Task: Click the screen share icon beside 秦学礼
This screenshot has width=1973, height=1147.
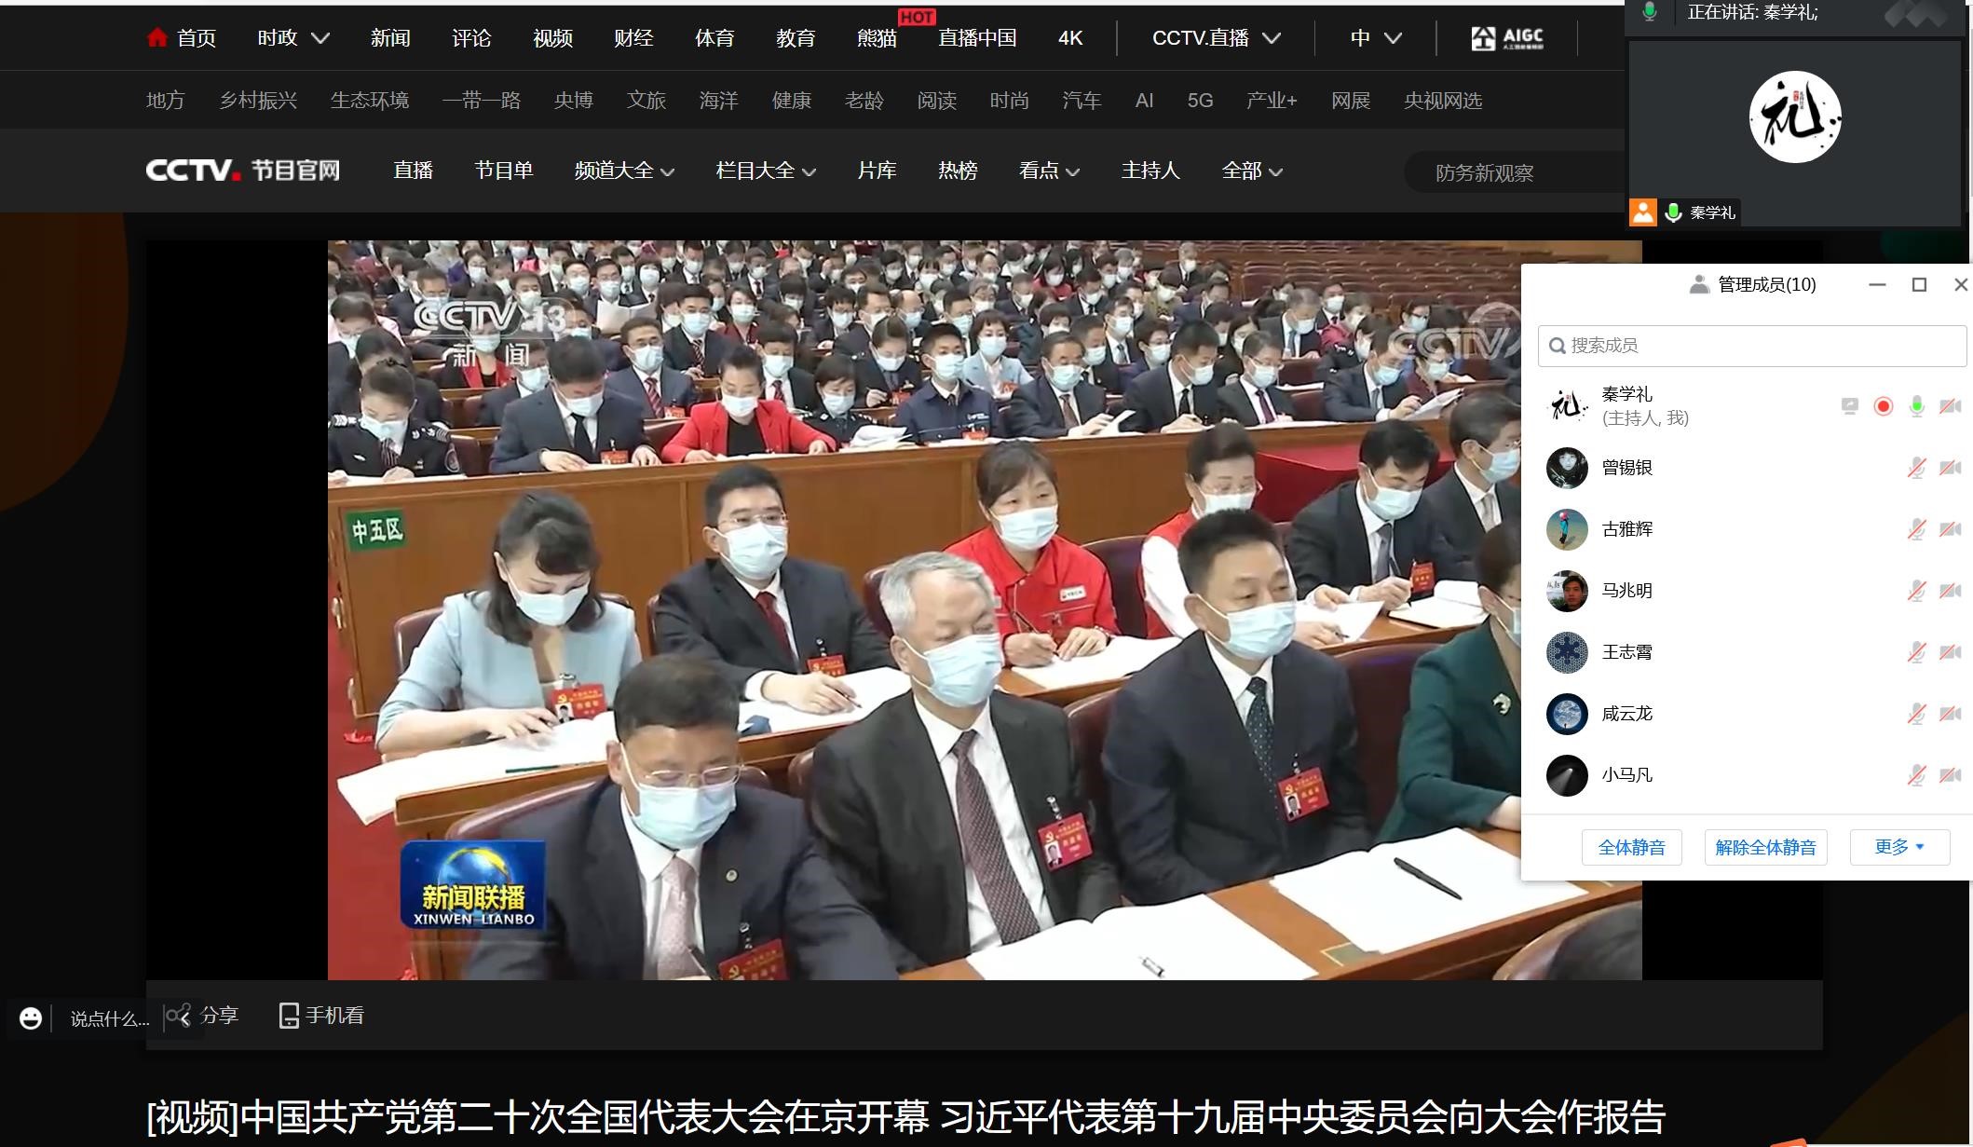Action: point(1849,406)
